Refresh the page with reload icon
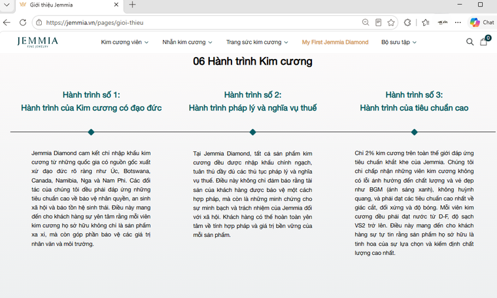The width and height of the screenshot is (497, 298). [x=23, y=22]
